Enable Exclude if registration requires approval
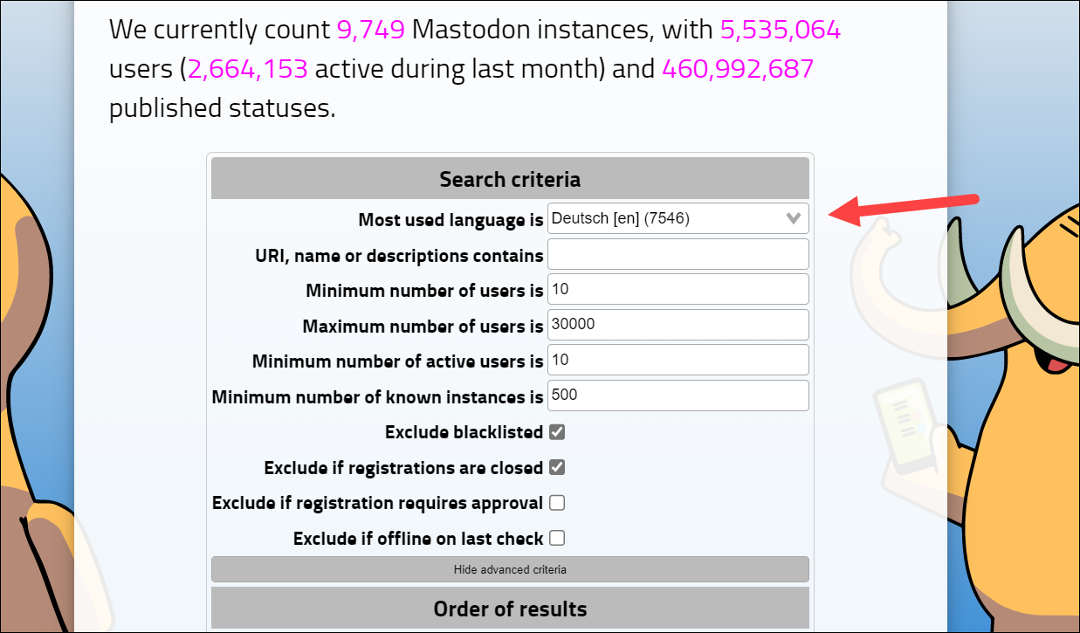 [557, 502]
